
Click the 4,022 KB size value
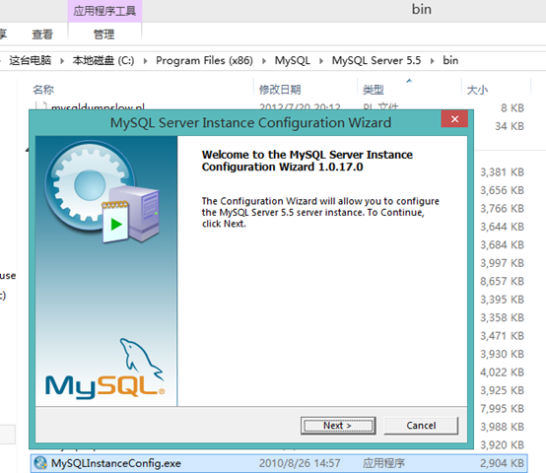coord(502,372)
